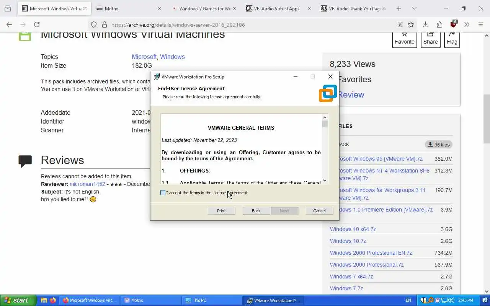Click the Share button on archive.org
This screenshot has height=306, width=490.
(430, 40)
